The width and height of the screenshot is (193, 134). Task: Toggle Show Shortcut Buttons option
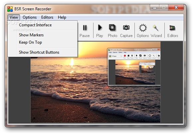43,52
